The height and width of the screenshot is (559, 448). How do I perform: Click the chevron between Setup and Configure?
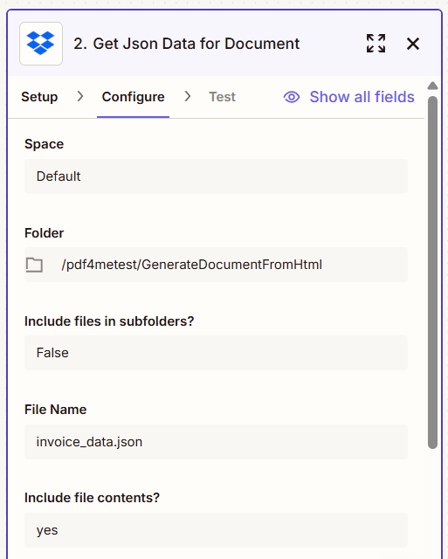80,96
